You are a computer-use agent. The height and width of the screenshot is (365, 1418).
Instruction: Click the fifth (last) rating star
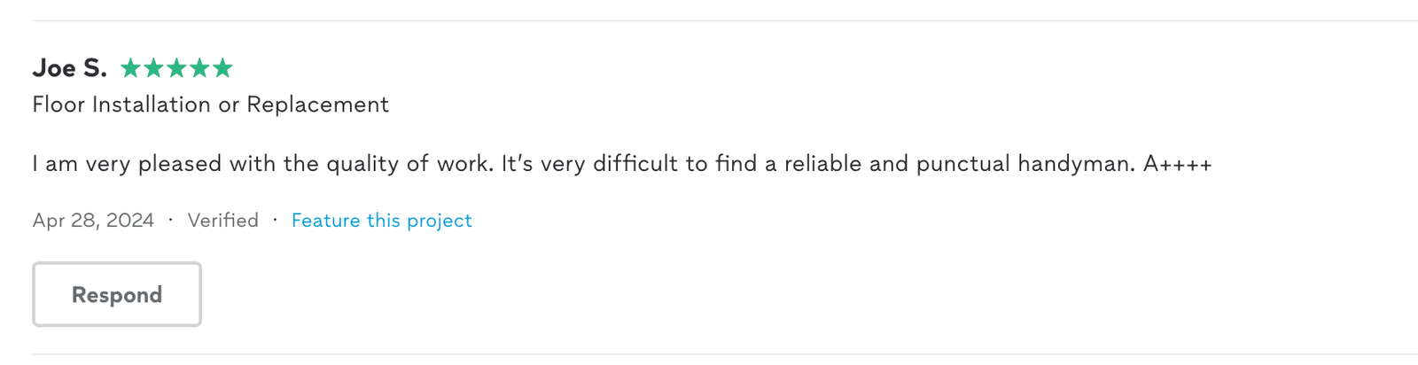(223, 68)
